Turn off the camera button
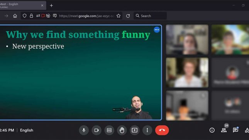The width and height of the screenshot is (249, 140). (x=97, y=130)
